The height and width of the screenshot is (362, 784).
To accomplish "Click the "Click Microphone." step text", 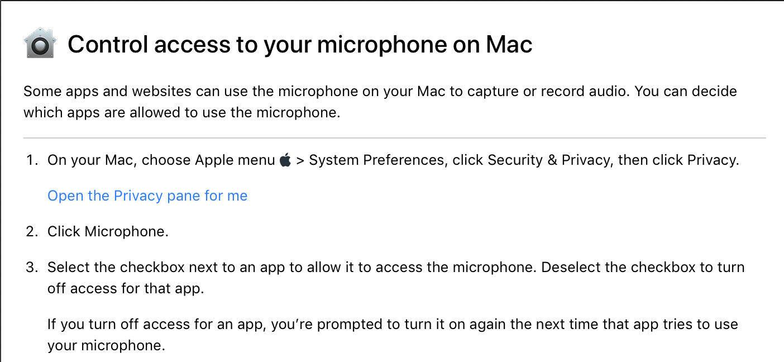I will coord(108,231).
